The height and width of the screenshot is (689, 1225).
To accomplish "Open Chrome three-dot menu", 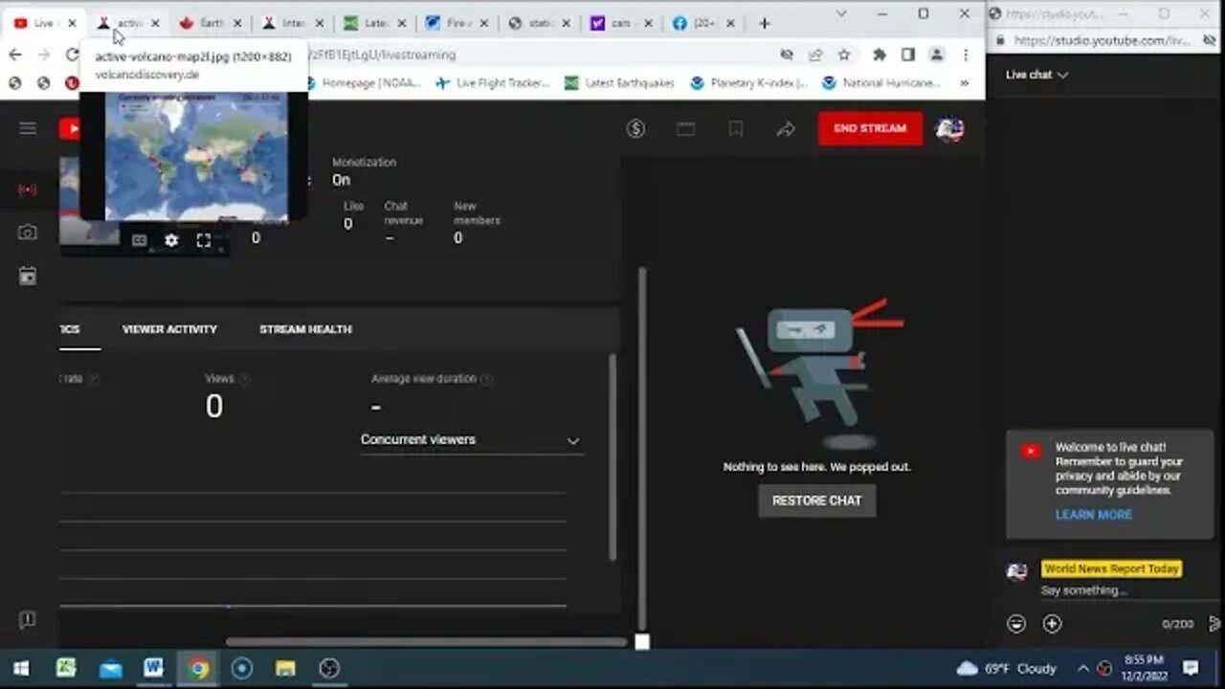I will tap(965, 55).
